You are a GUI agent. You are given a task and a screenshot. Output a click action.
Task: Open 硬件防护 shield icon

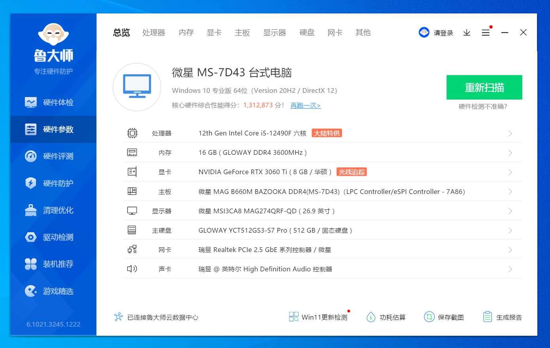pyautogui.click(x=30, y=183)
